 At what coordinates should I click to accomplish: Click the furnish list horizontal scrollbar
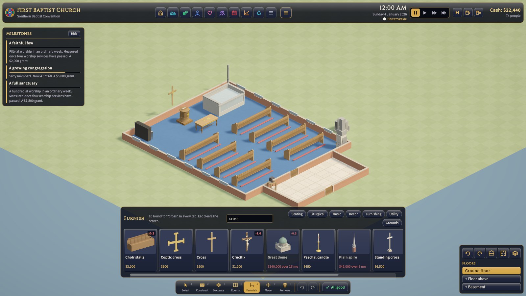click(234, 275)
